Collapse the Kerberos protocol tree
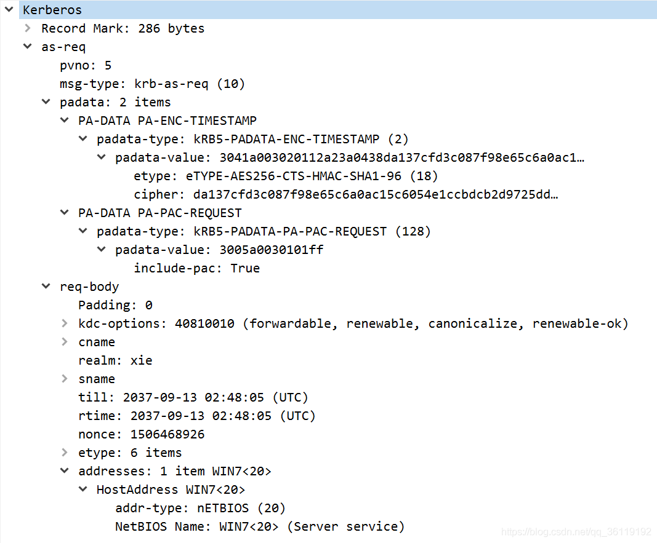This screenshot has width=657, height=543. tap(9, 9)
